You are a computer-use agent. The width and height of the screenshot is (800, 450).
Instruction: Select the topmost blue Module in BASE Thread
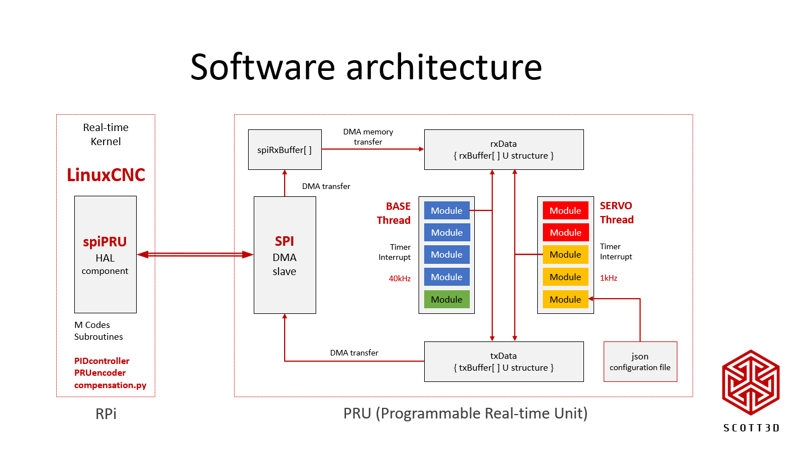click(x=447, y=210)
